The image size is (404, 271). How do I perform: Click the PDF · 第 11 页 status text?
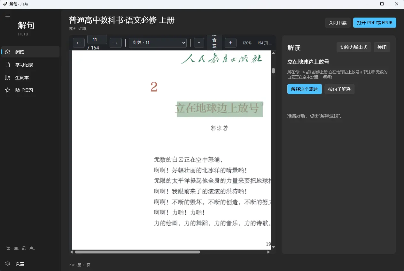80,265
